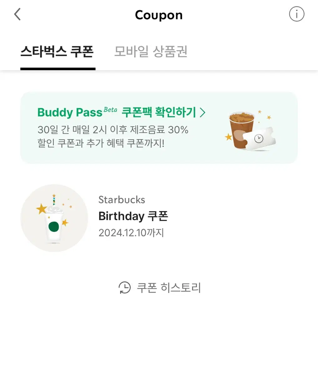Go back using the left arrow
This screenshot has width=318, height=376.
[18, 14]
